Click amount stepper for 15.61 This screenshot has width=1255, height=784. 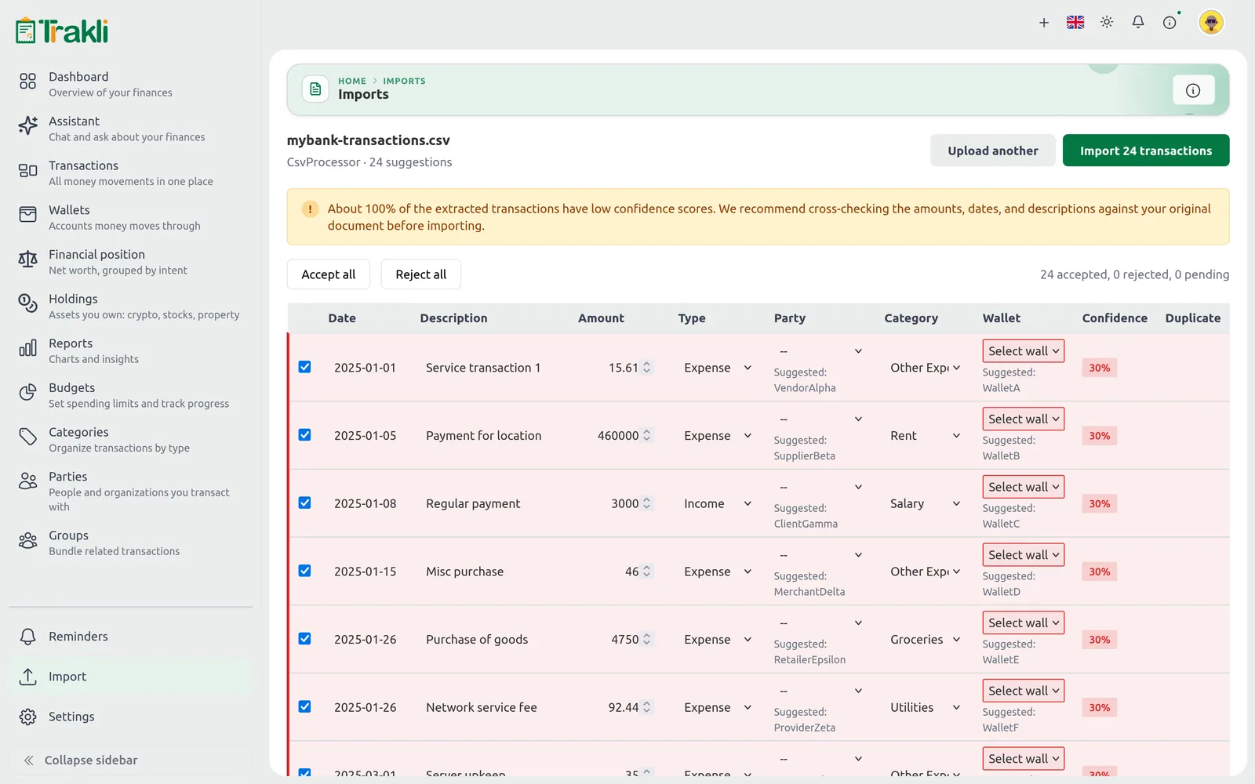pyautogui.click(x=647, y=368)
